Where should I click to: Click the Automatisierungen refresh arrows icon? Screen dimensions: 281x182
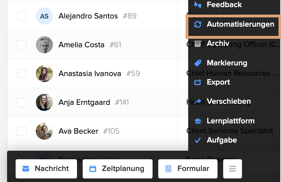(x=198, y=24)
